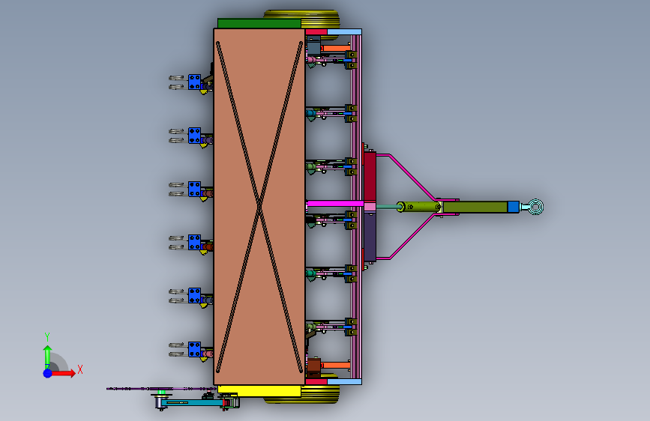This screenshot has height=421, width=650.
Task: Select the brown hopper cover panel
Action: point(259,207)
